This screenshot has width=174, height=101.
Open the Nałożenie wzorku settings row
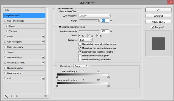[24, 68]
